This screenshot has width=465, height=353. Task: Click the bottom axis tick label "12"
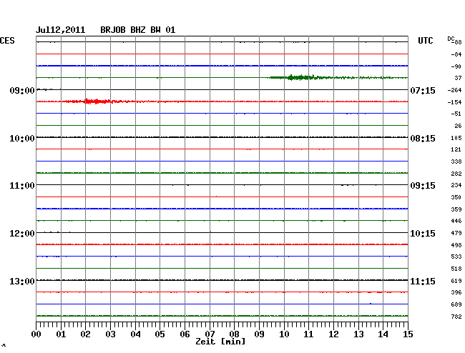pos(333,334)
